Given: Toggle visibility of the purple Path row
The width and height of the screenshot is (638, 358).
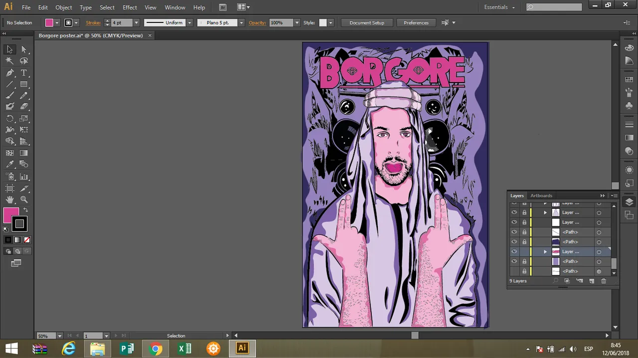Looking at the screenshot, I should pyautogui.click(x=514, y=262).
